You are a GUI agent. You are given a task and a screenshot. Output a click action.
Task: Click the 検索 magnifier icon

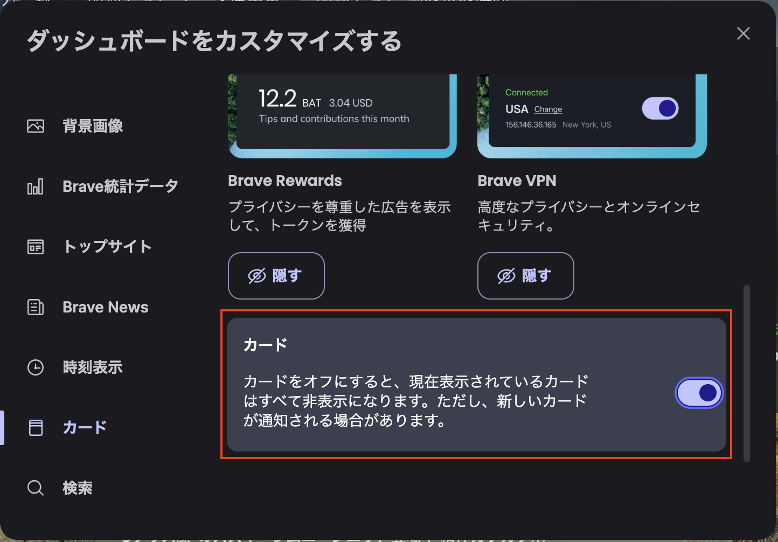click(x=36, y=488)
